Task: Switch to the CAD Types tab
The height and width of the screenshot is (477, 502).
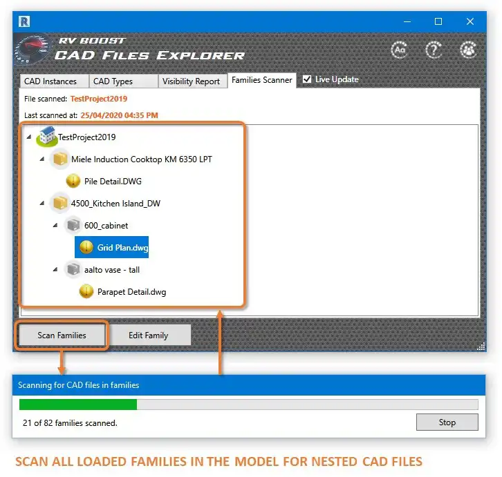Action: 123,81
